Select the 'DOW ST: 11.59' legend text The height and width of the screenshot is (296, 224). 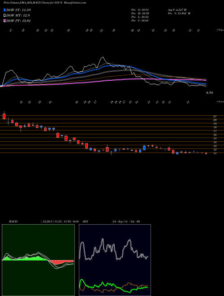18,10
